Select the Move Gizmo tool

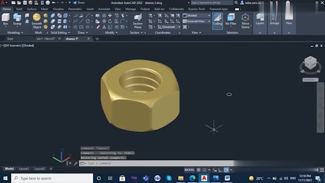[x=245, y=21]
